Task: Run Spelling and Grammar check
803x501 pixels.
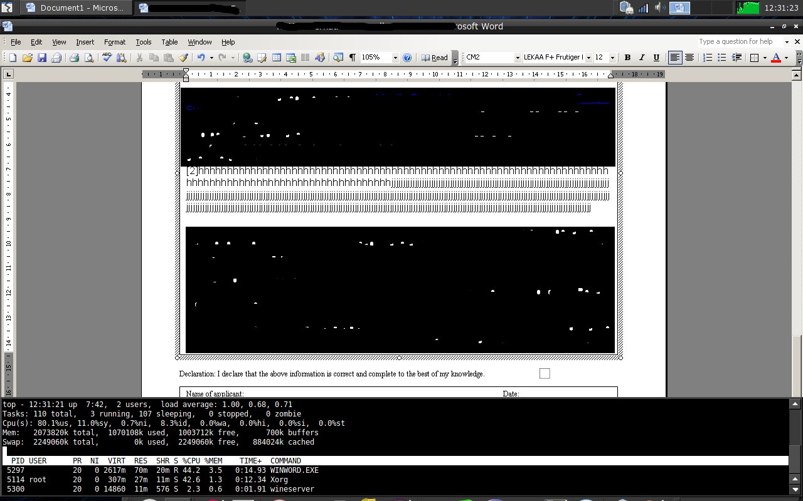Action: [x=107, y=58]
